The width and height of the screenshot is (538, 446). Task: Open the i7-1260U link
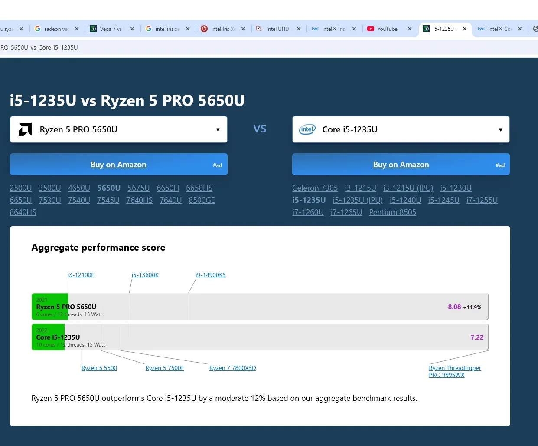click(x=308, y=212)
